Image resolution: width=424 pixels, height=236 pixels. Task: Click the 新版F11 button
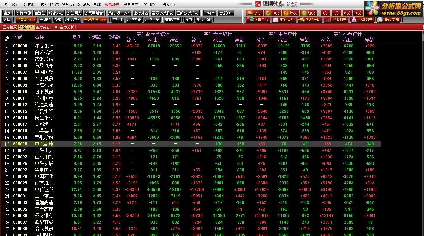click(226, 13)
